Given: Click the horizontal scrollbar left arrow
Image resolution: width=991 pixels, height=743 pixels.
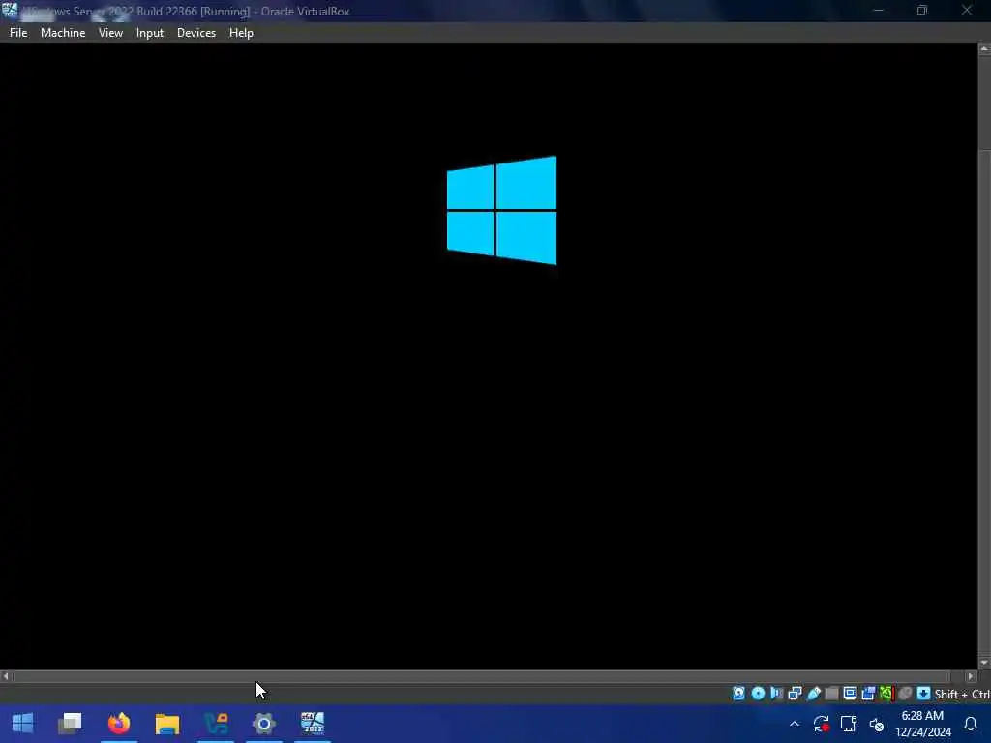Looking at the screenshot, I should pos(6,676).
